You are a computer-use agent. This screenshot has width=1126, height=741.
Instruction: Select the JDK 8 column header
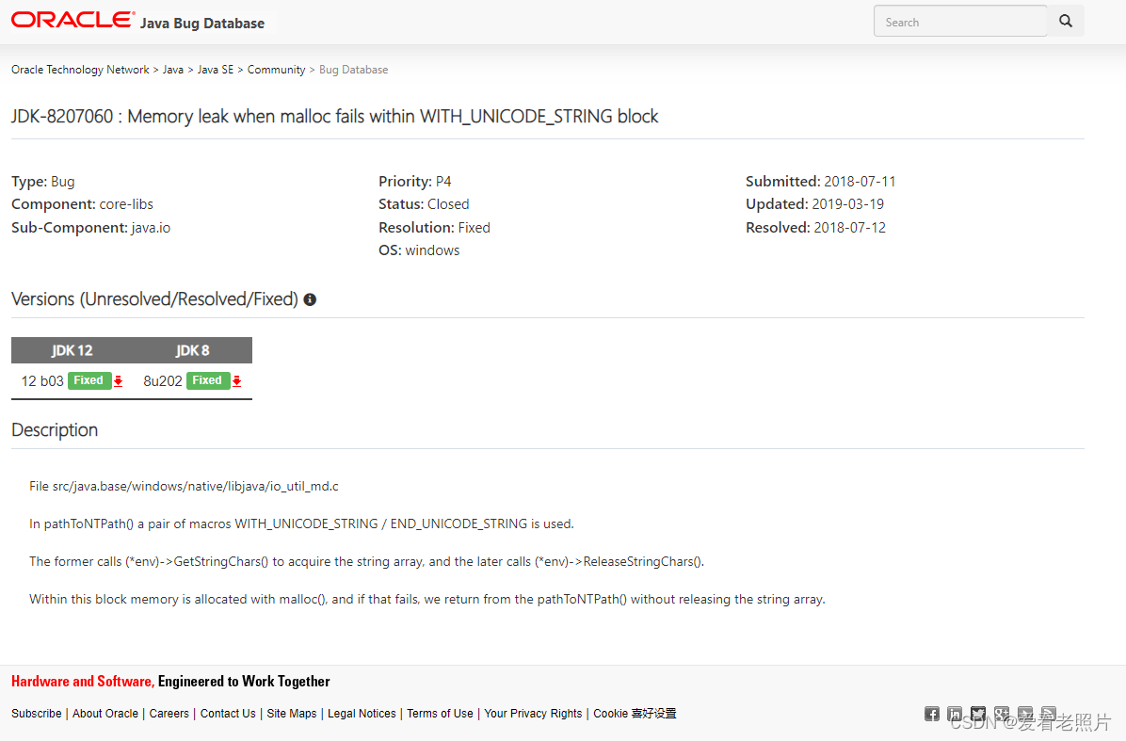tap(192, 350)
